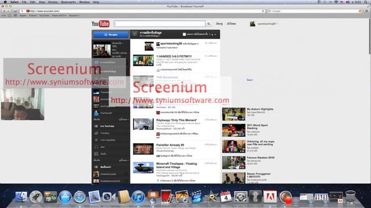This screenshot has width=371, height=208.
Task: Open the View menu
Action: pyautogui.click(x=41, y=2)
